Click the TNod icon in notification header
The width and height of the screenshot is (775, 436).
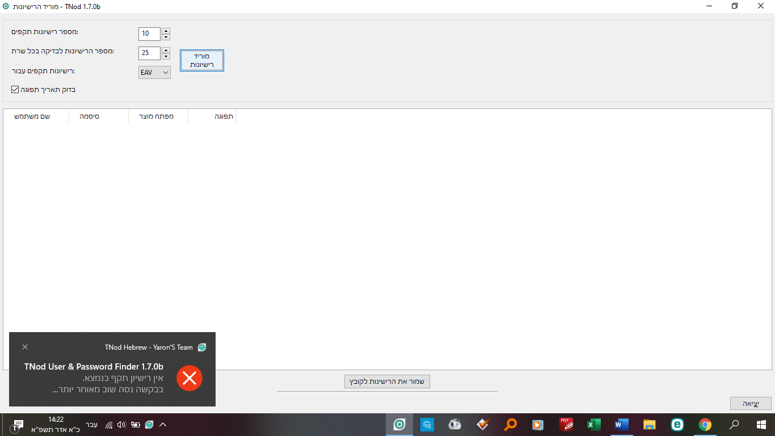(x=202, y=347)
